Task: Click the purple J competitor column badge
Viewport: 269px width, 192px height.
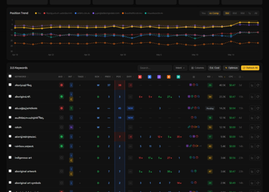Action: click(x=159, y=77)
